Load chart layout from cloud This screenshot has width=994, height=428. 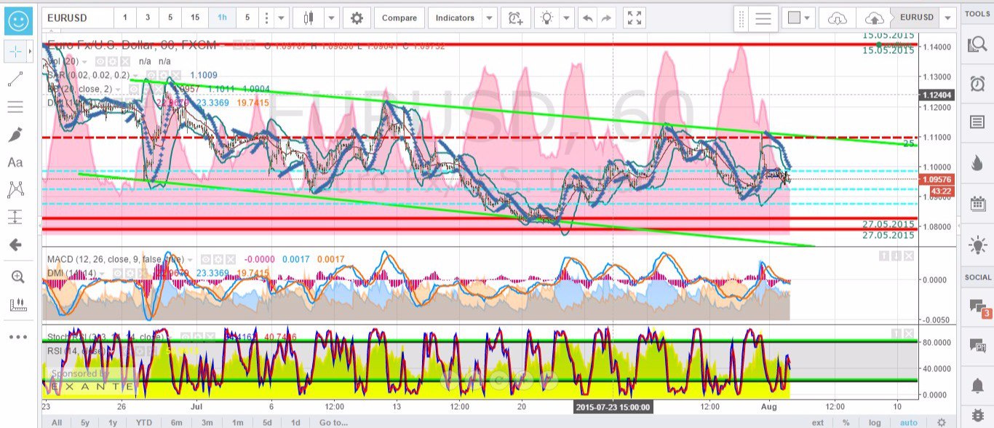[838, 17]
